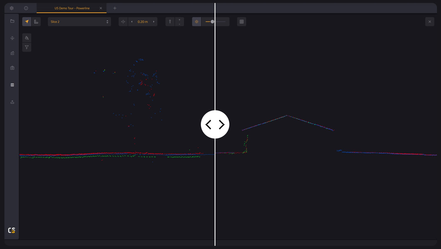Toggle the sun brightness button
The width and height of the screenshot is (441, 249).
197,22
